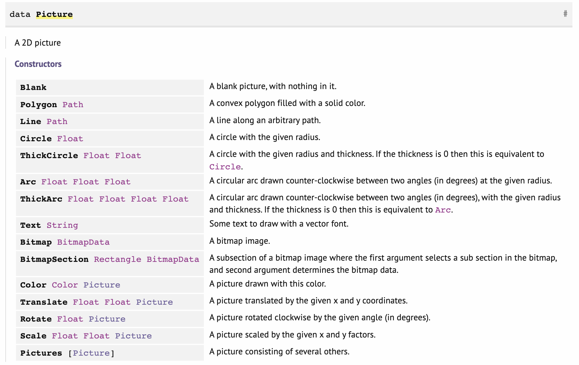Select the Arc constructor name
This screenshot has height=365, width=579.
point(28,182)
